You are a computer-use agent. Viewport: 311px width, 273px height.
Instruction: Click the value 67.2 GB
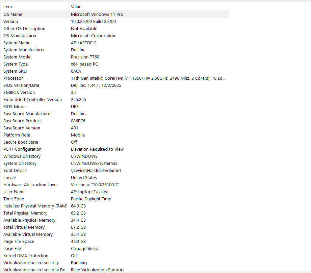pyautogui.click(x=78, y=227)
